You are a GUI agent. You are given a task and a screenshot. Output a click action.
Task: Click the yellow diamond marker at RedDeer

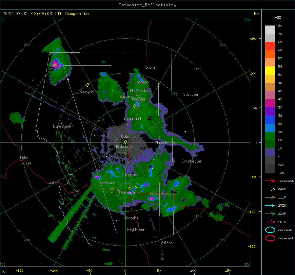(x=135, y=106)
